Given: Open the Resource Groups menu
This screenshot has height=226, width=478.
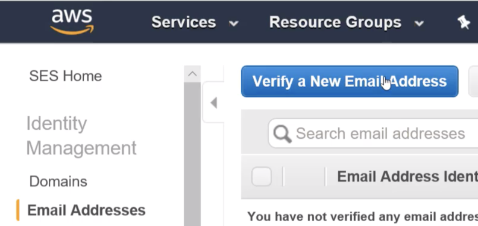Looking at the screenshot, I should coord(335,22).
